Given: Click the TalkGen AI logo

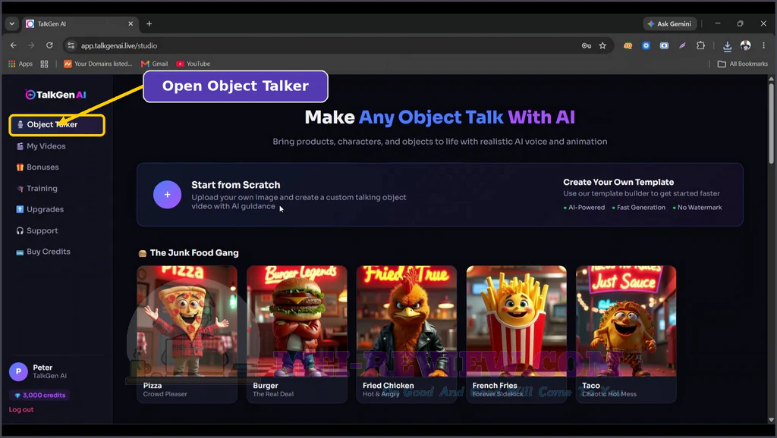Looking at the screenshot, I should 55,95.
